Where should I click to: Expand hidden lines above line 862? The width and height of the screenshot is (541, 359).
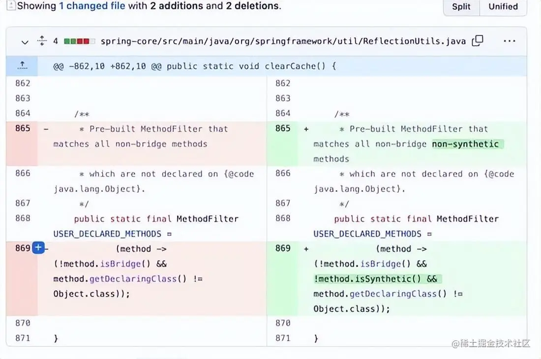(22, 65)
